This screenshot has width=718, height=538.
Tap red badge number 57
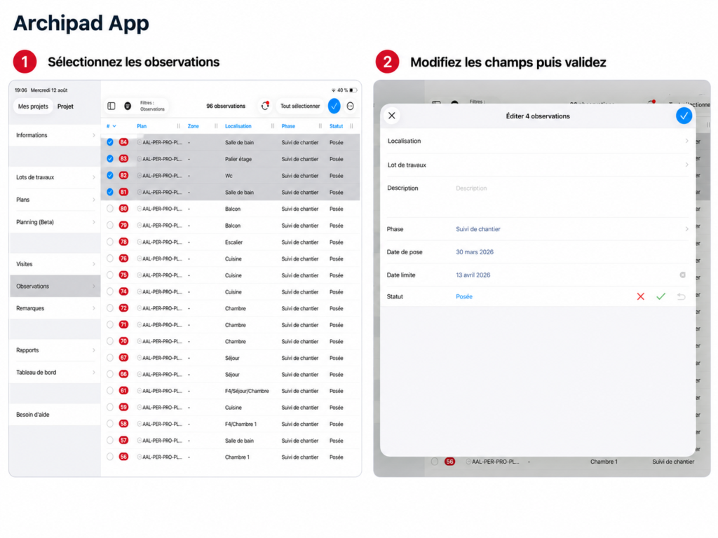[123, 441]
